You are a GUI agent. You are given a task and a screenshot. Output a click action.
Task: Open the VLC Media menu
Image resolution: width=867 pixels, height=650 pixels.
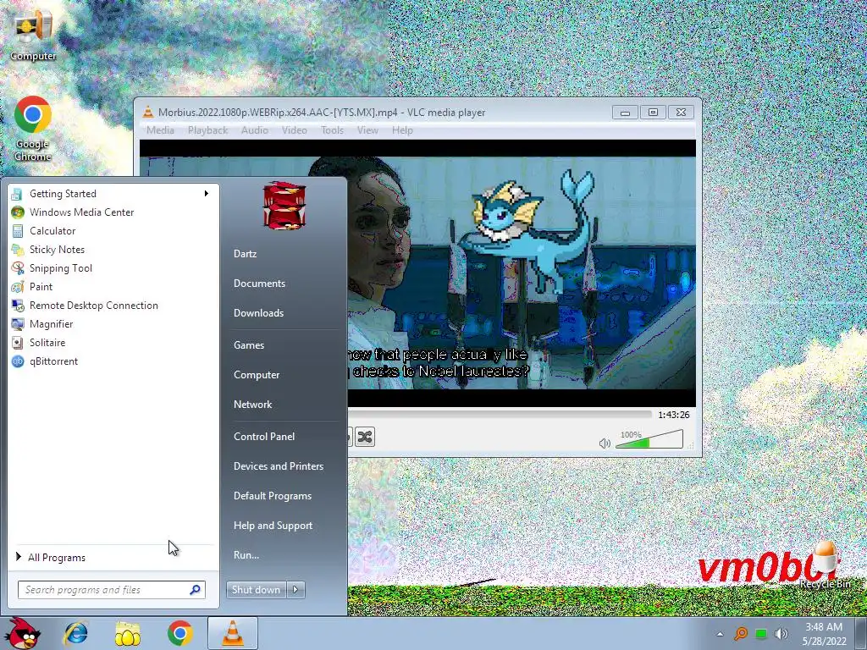(x=160, y=130)
